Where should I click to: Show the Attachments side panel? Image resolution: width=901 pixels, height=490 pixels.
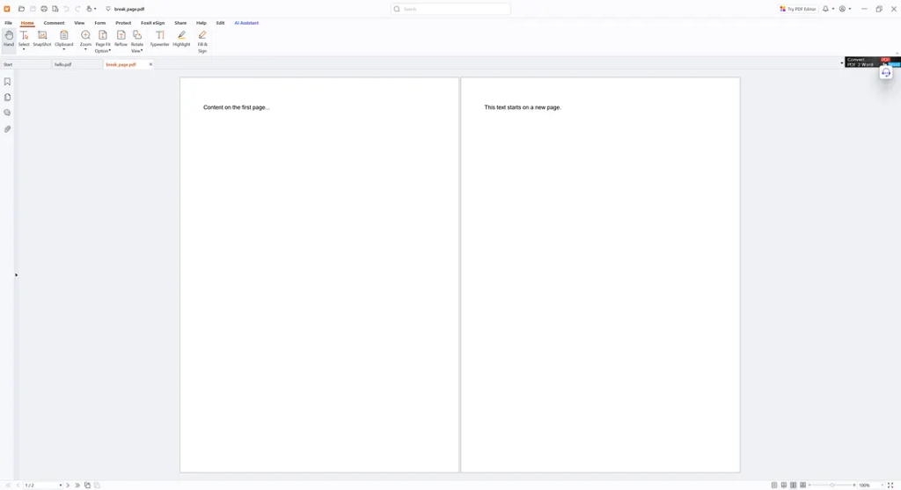click(x=8, y=129)
